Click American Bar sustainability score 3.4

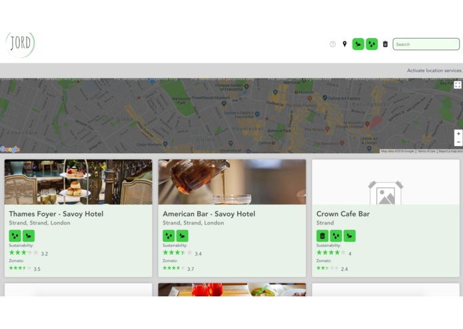(x=198, y=254)
